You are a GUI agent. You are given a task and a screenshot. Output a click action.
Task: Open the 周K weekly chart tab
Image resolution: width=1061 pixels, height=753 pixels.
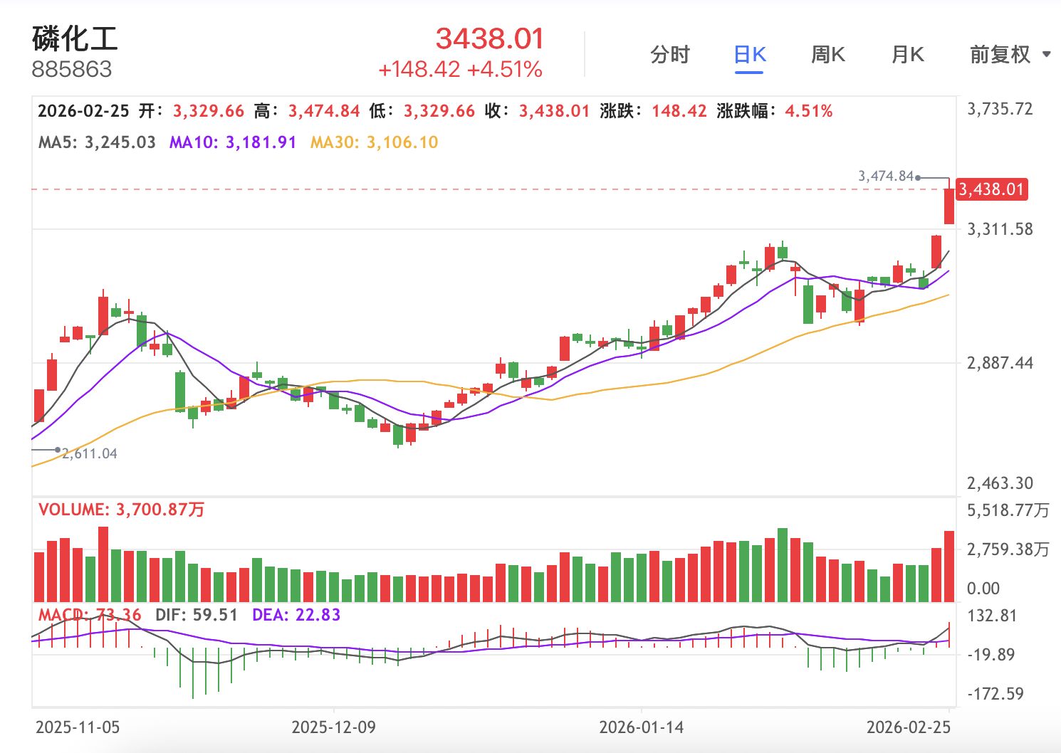(828, 55)
